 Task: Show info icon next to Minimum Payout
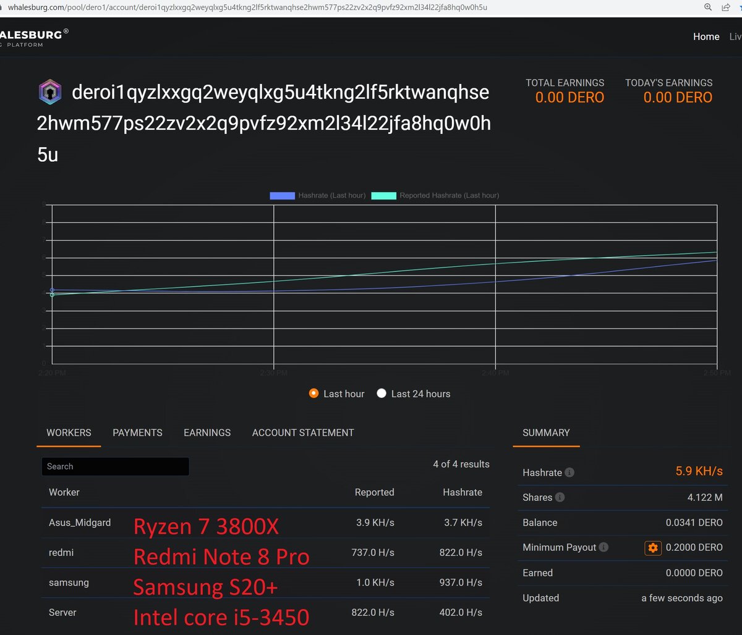pos(603,547)
